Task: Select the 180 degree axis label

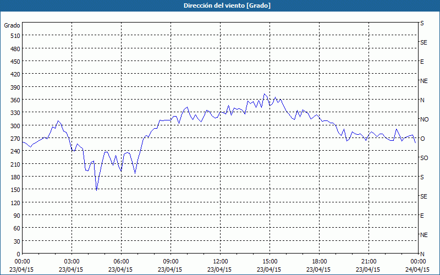Action: pyautogui.click(x=15, y=177)
